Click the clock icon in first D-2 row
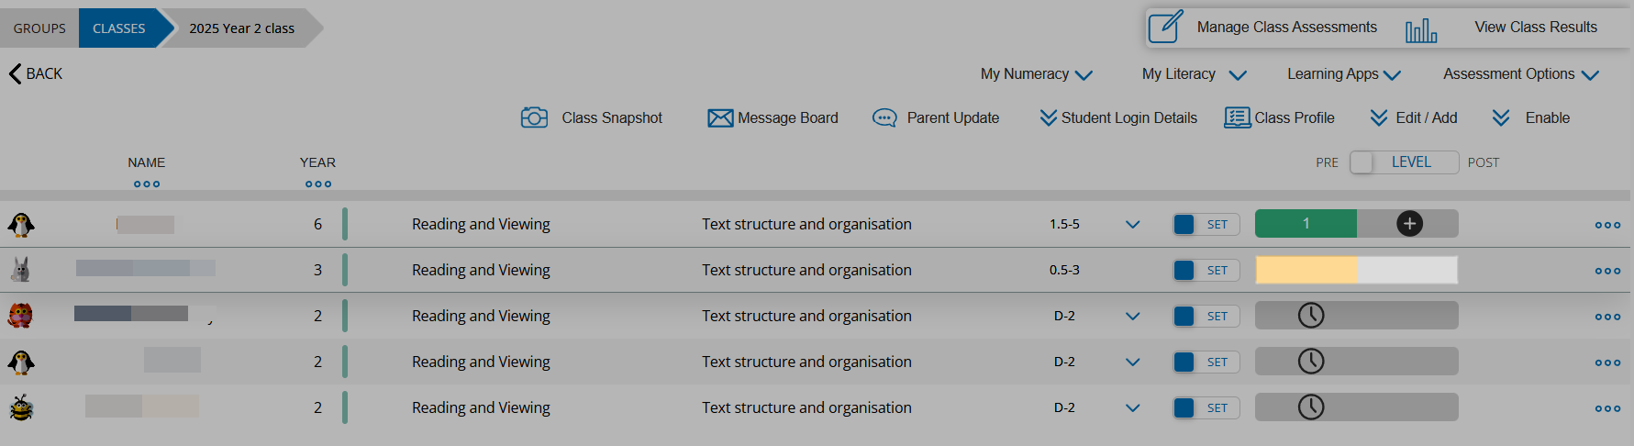1634x446 pixels. point(1311,316)
